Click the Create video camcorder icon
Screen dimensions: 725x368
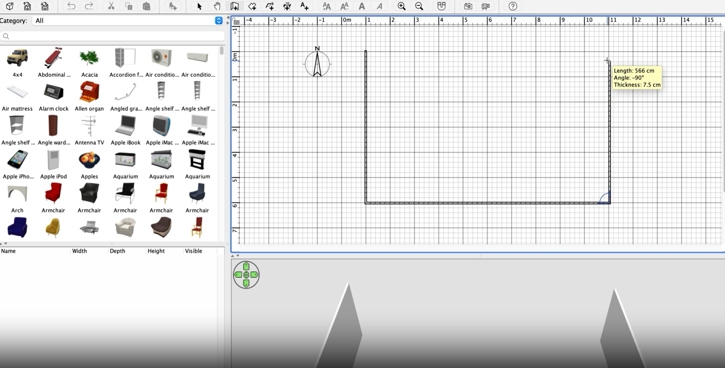[x=486, y=6]
